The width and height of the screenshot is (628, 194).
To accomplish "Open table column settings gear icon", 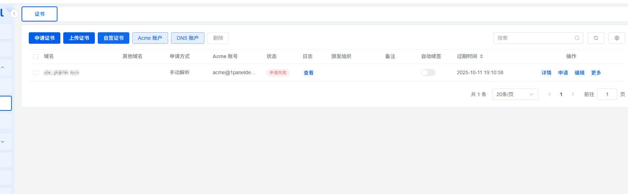I will [617, 38].
